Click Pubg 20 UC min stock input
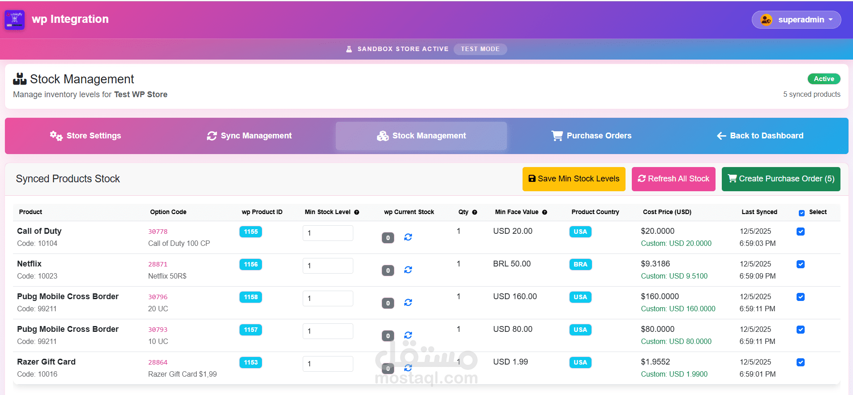853x395 pixels. [x=328, y=298]
